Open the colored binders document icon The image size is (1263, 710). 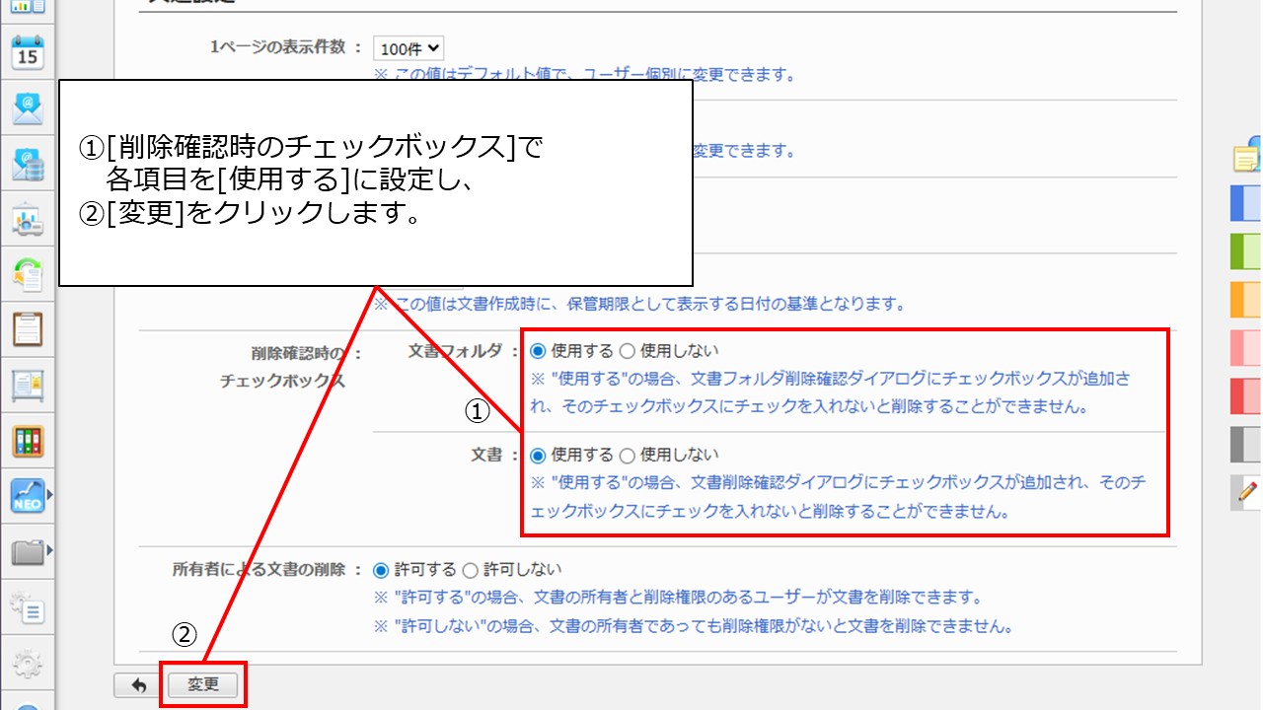pyautogui.click(x=28, y=441)
